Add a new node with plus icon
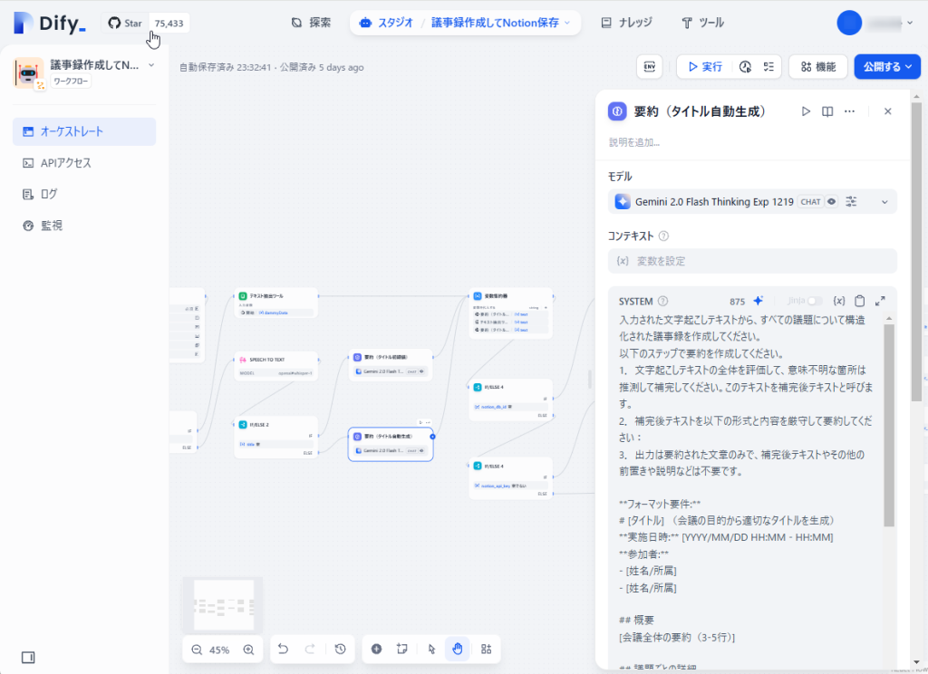928x674 pixels. pyautogui.click(x=376, y=650)
